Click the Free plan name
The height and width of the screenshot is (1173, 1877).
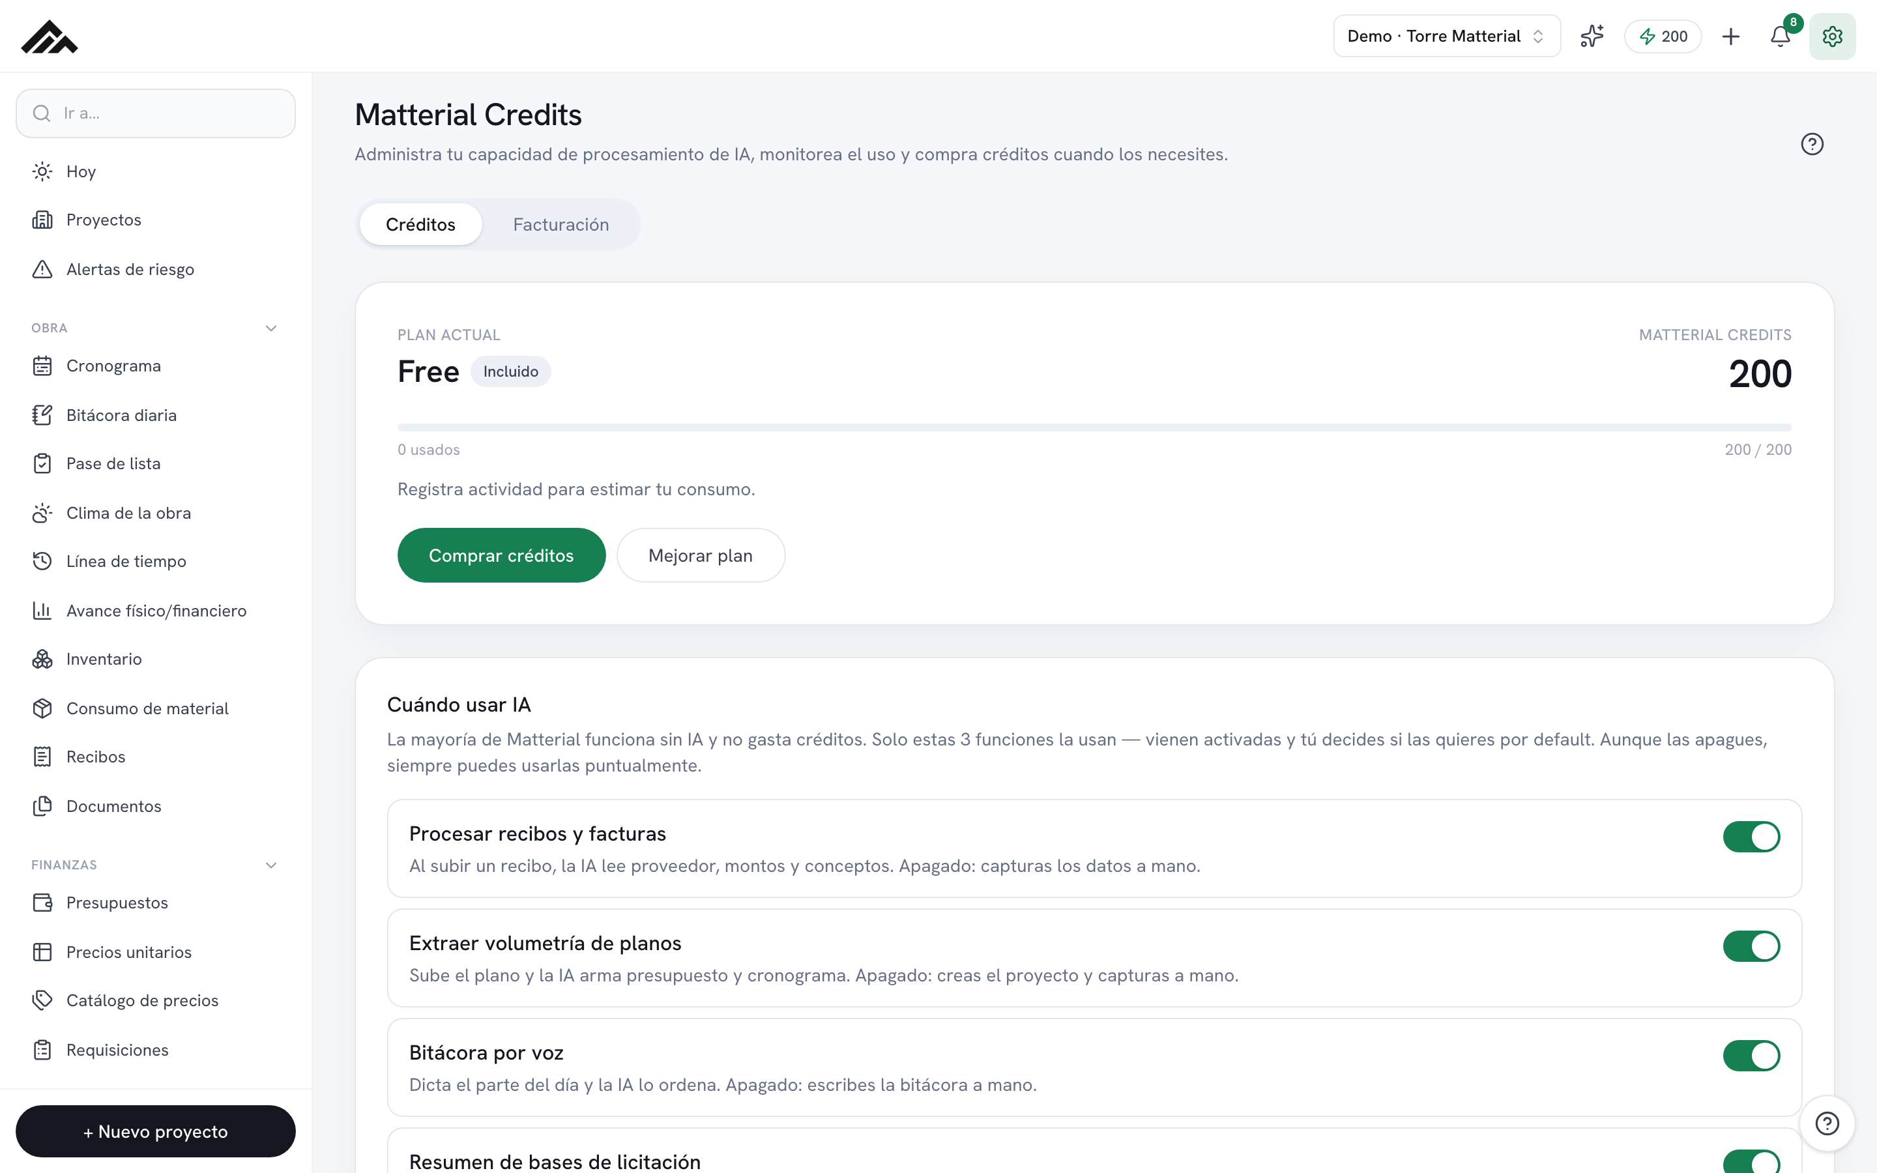428,371
